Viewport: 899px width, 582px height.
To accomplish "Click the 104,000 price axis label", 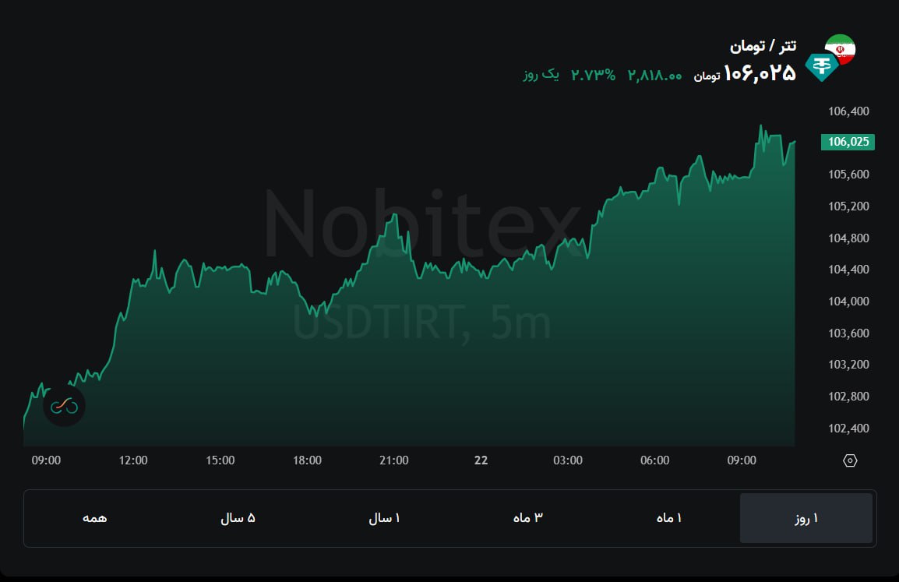I will coord(848,302).
